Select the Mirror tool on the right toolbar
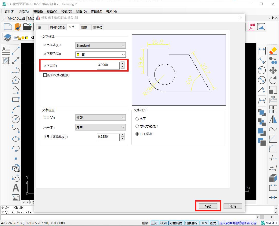279x226 pixels. pyautogui.click(x=273, y=119)
